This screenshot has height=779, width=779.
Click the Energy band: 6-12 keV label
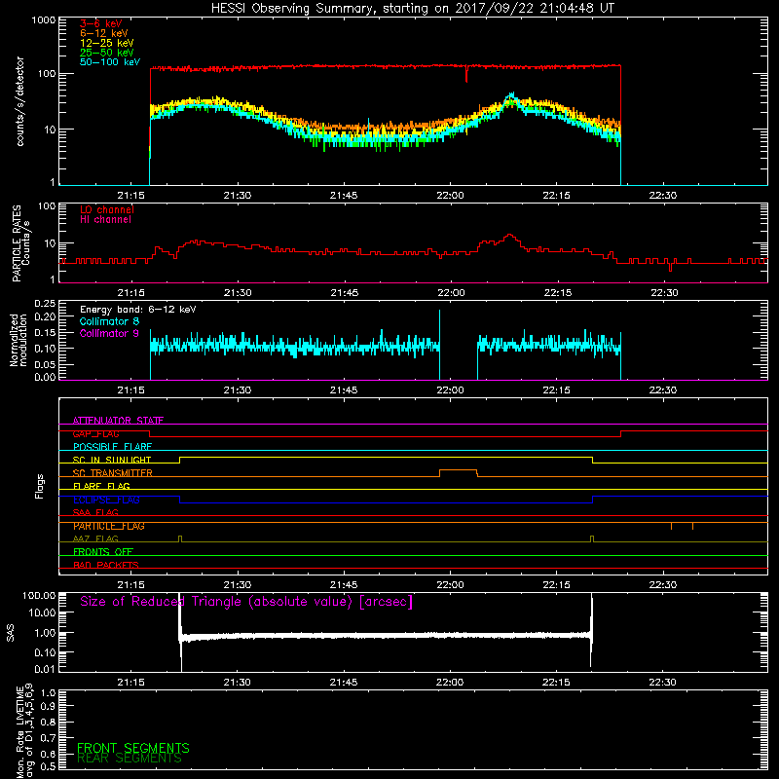138,310
